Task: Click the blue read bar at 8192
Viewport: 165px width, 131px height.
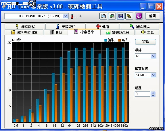Action: (x=123, y=85)
